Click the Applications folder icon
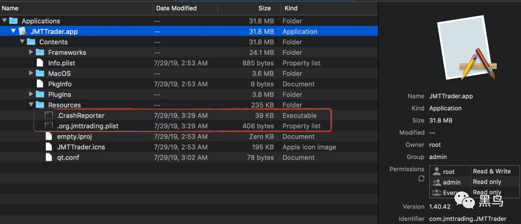521x224 pixels. 13,21
